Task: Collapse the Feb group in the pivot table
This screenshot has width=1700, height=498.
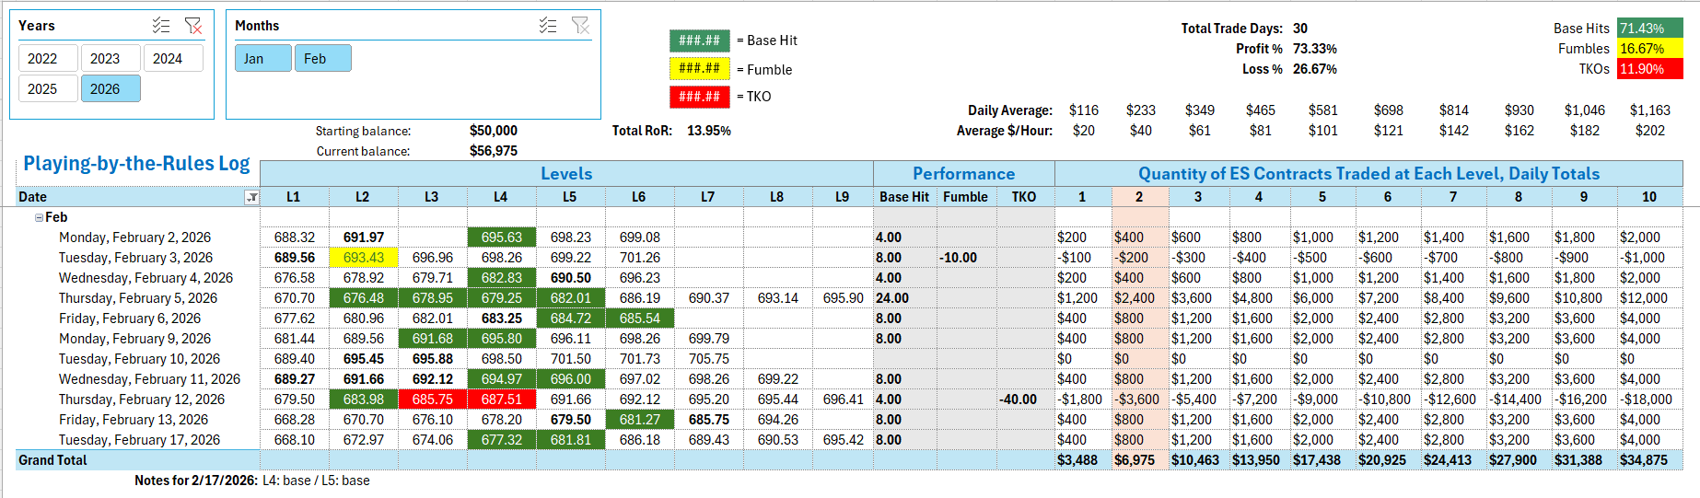Action: [39, 218]
